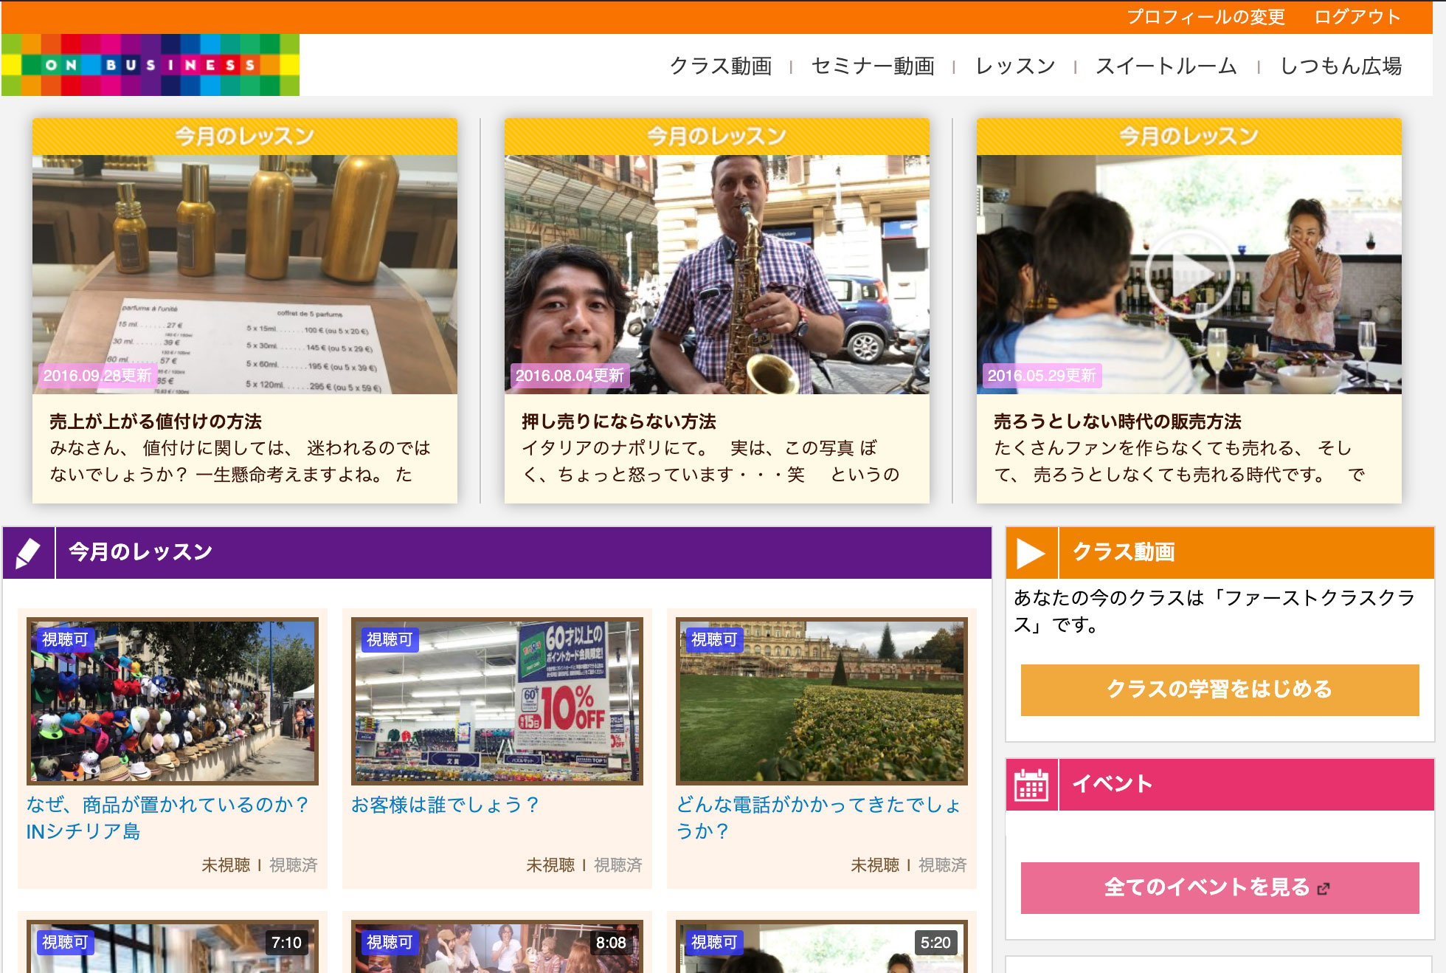Open lesson title 売ろうとしない時代の販売方法
Image resolution: width=1446 pixels, height=973 pixels.
[x=1117, y=422]
